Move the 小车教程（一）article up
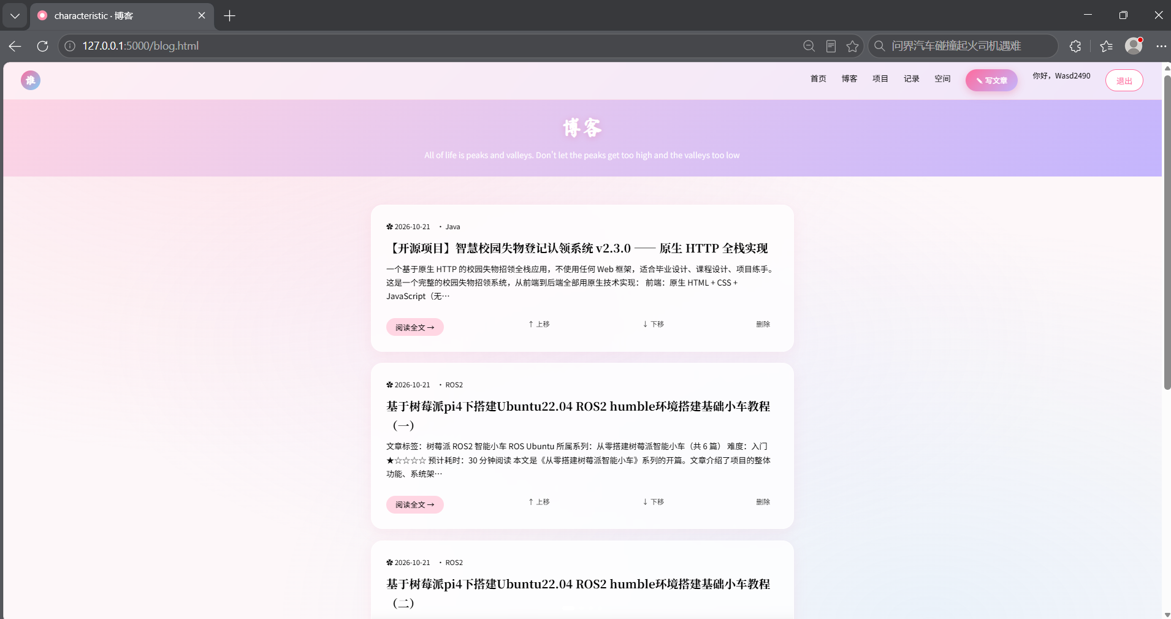This screenshot has height=619, width=1171. click(539, 502)
